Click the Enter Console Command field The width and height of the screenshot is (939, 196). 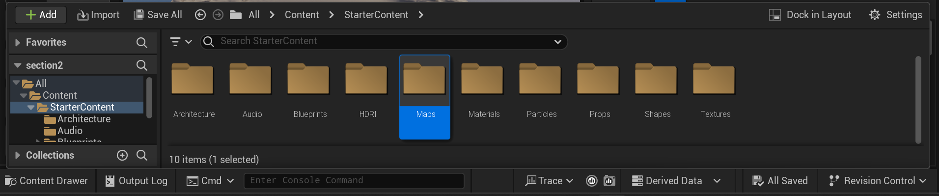(x=354, y=181)
